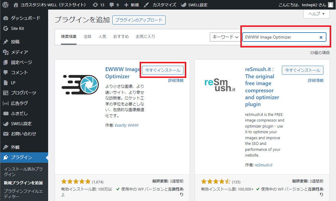Viewport: 336px width, 201px height.
Task: Click the プラグイン plug icon
Action: click(6, 157)
